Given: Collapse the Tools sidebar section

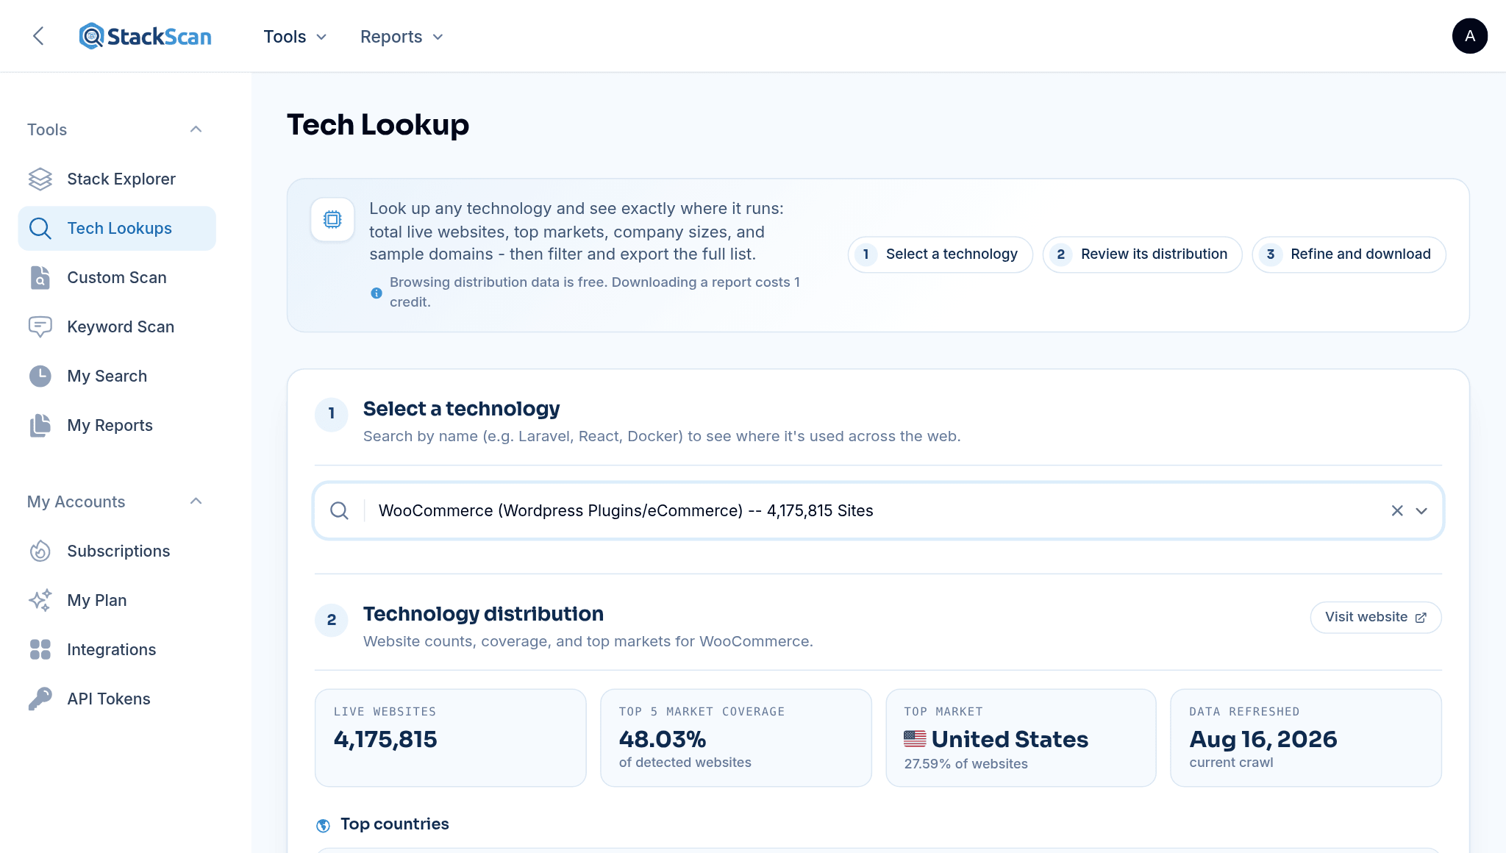Looking at the screenshot, I should point(196,129).
